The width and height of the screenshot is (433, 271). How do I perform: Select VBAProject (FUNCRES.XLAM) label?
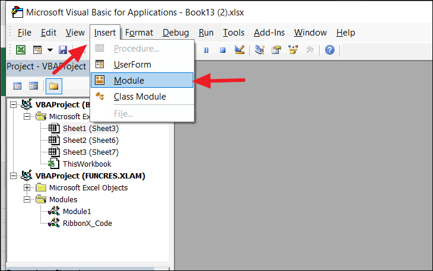click(x=90, y=176)
